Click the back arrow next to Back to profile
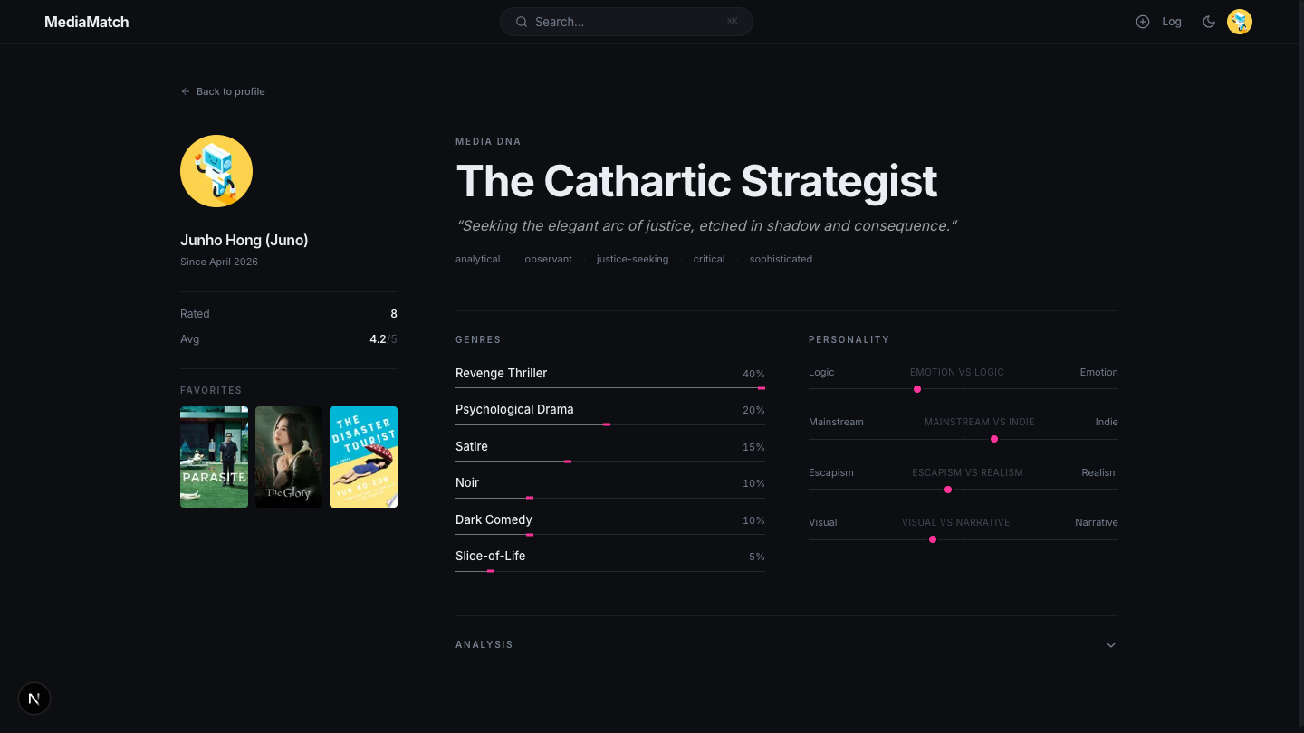Viewport: 1304px width, 733px height. click(185, 91)
